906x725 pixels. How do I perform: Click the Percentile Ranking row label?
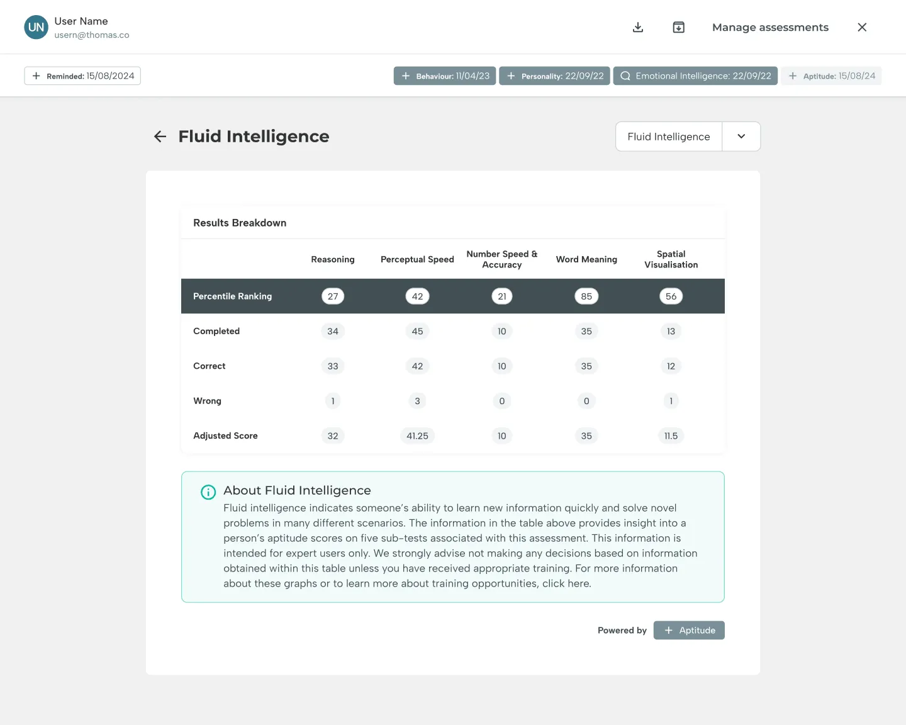(x=232, y=296)
